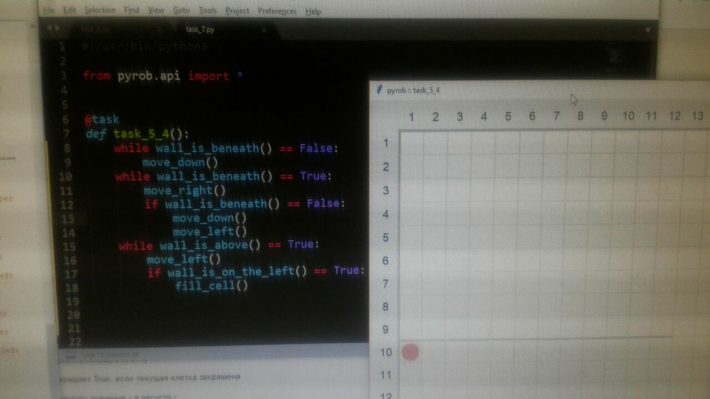Image resolution: width=710 pixels, height=399 pixels.
Task: Open the Project menu
Action: 237,11
